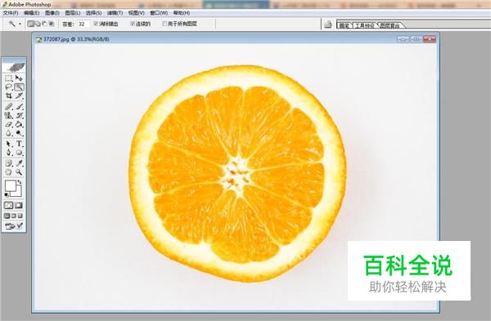Open the File Browser icon in options bar
The width and height of the screenshot is (491, 321).
pos(328,24)
